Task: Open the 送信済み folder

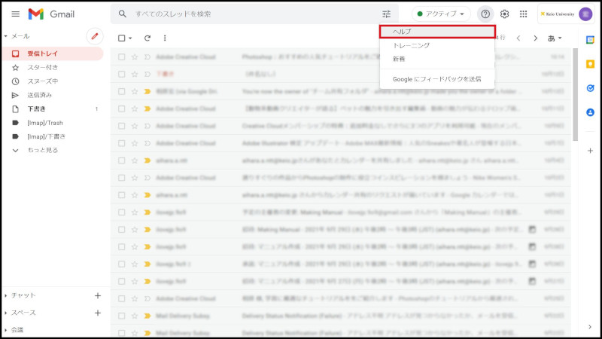Action: click(x=40, y=95)
